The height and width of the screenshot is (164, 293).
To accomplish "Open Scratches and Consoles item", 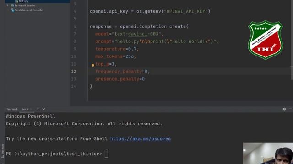I will (29, 10).
